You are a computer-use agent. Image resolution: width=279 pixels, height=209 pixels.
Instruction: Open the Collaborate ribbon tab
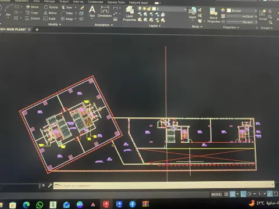pyautogui.click(x=95, y=2)
